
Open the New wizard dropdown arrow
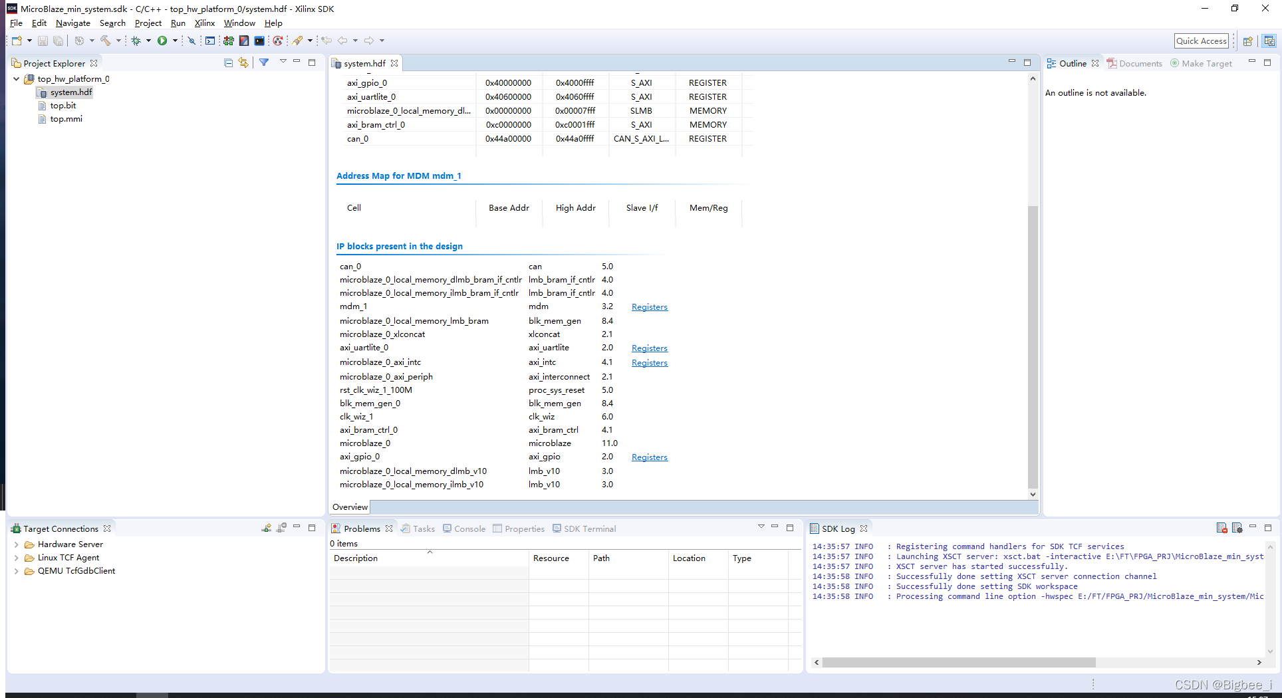[x=29, y=41]
